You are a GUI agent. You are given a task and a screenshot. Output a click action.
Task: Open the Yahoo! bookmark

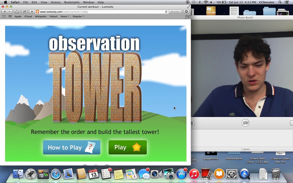[x=53, y=17]
